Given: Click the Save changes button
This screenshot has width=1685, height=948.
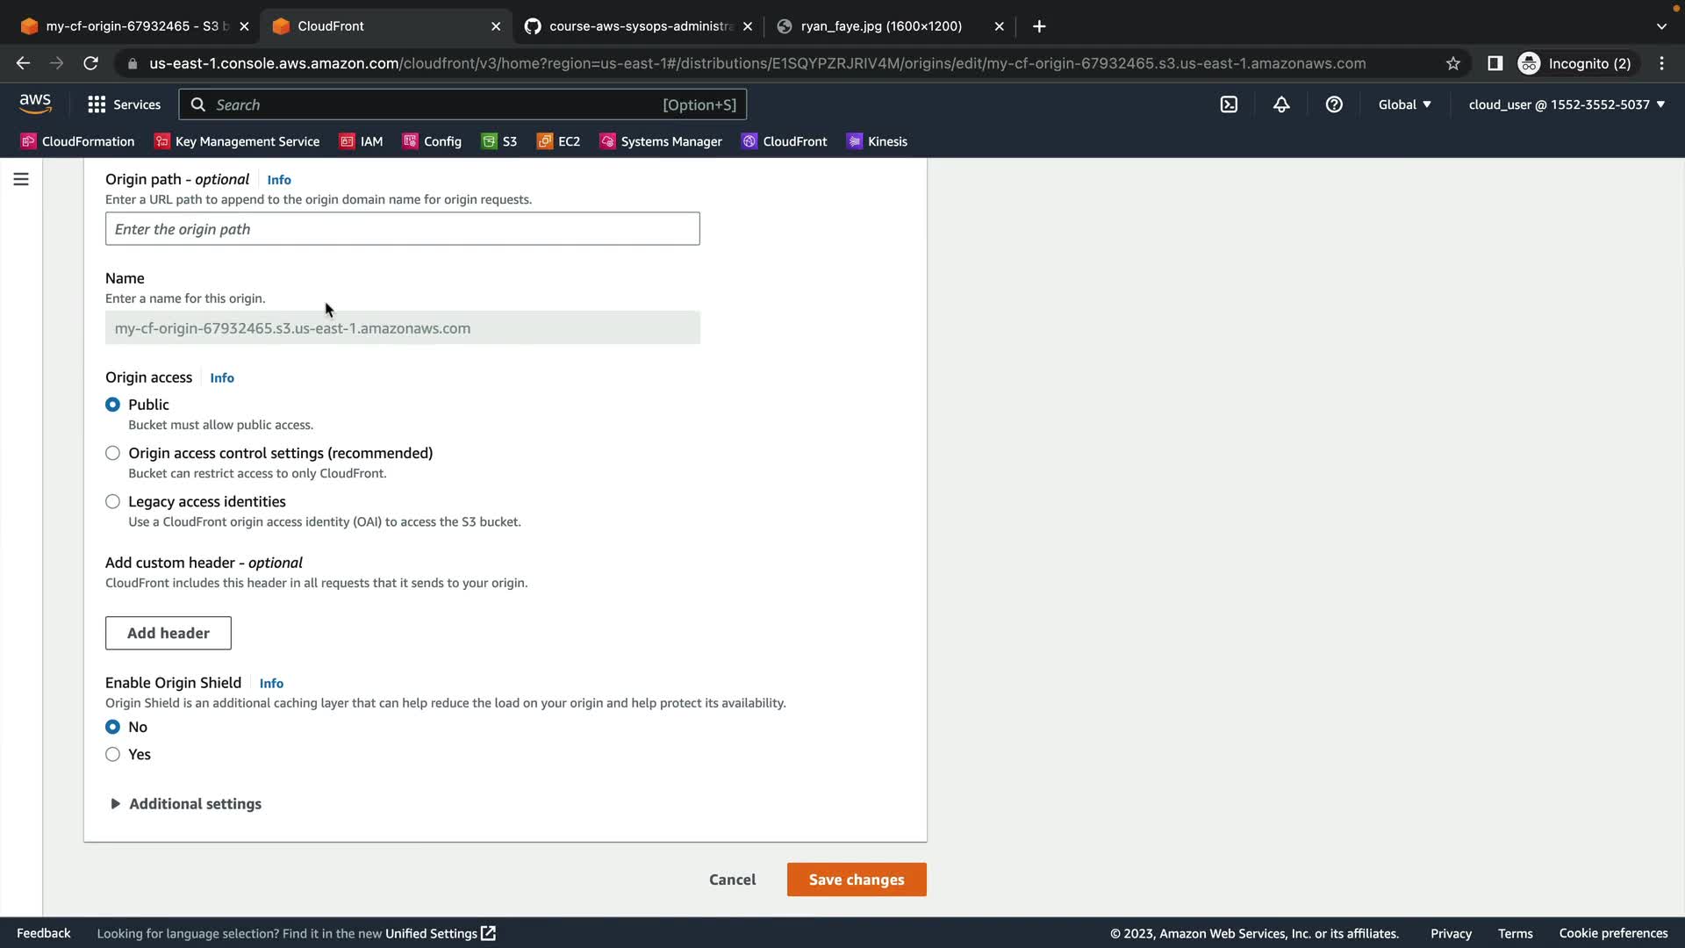Looking at the screenshot, I should tap(856, 880).
